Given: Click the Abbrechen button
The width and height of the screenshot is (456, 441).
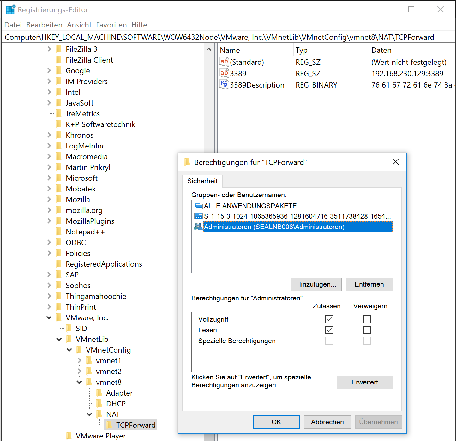Looking at the screenshot, I should tap(327, 422).
